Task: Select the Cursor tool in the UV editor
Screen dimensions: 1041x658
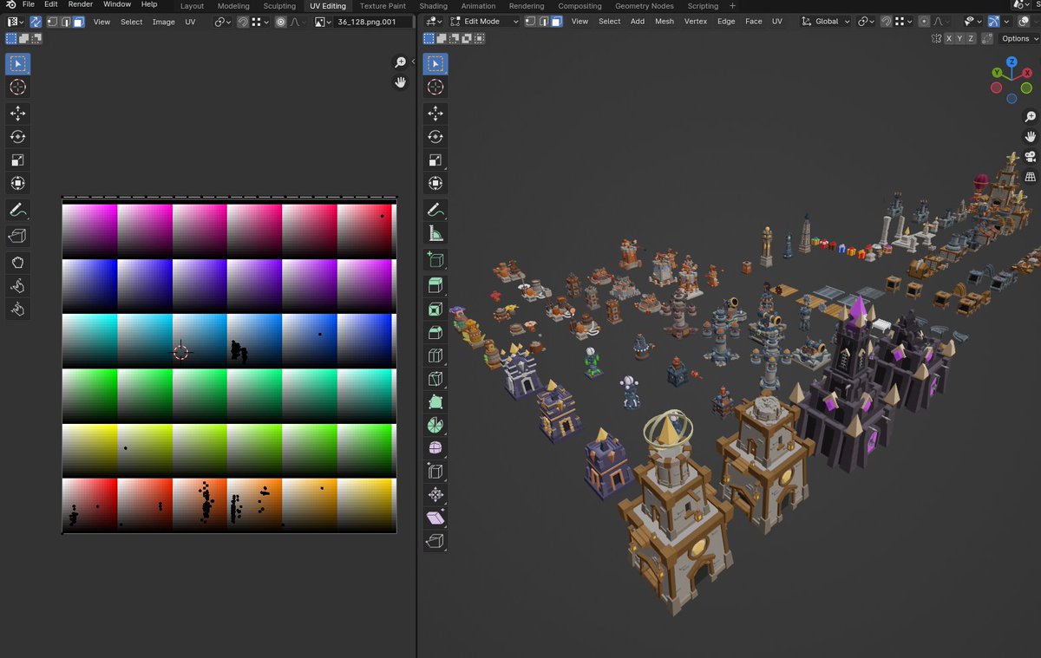Action: (x=17, y=87)
